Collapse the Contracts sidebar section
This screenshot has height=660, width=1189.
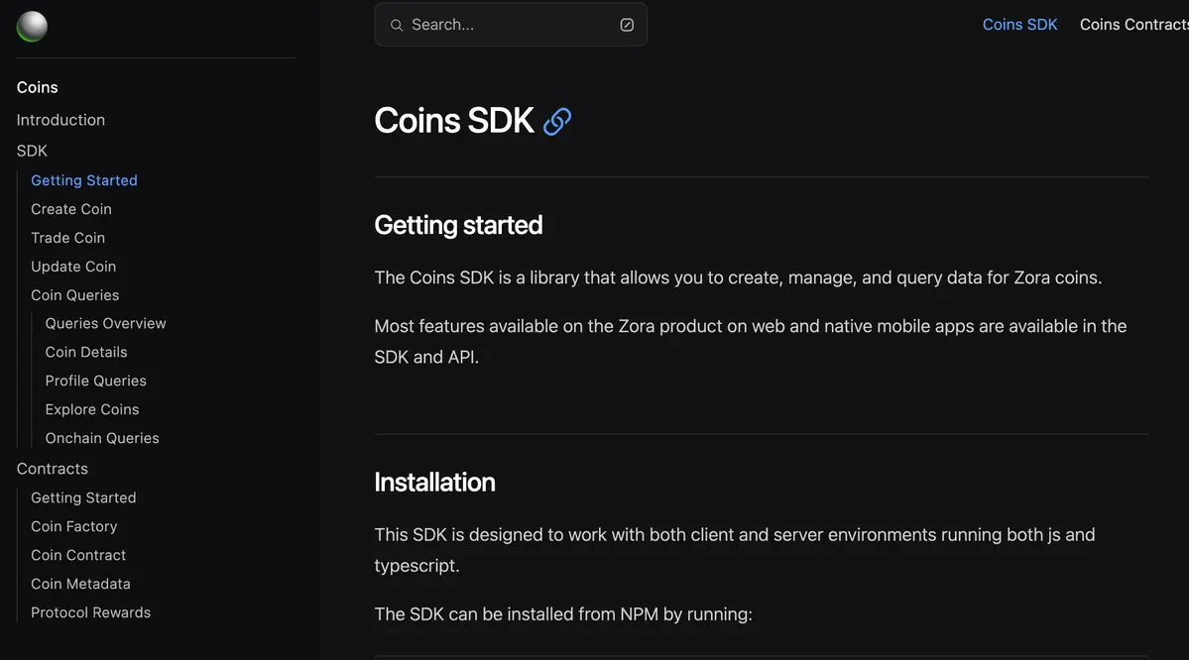[53, 469]
